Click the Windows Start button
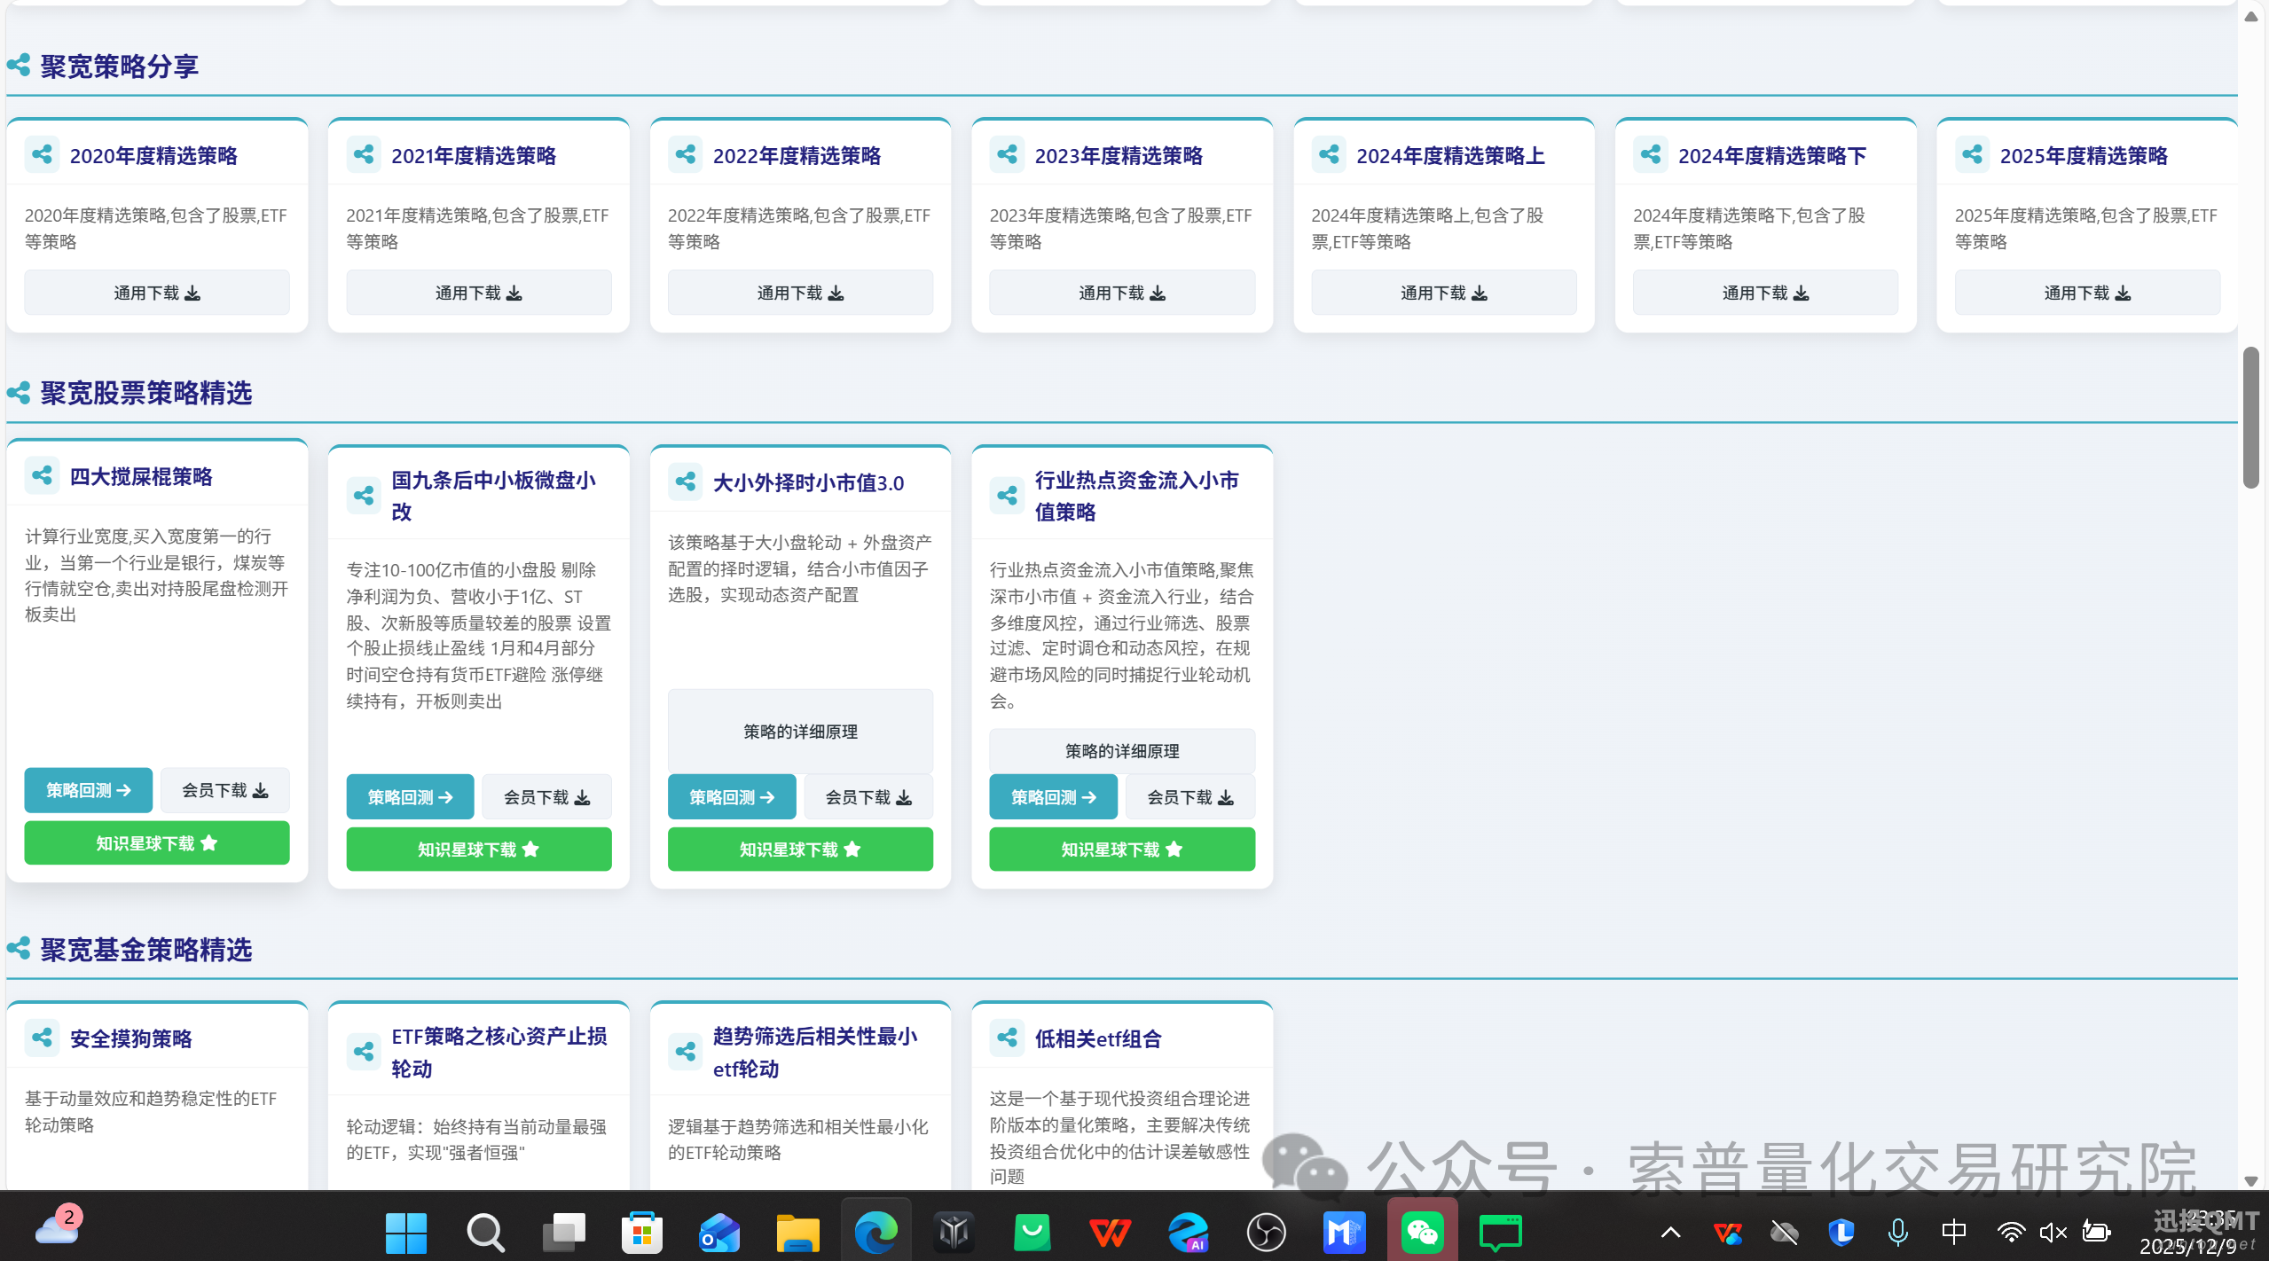Viewport: 2269px width, 1261px height. click(406, 1232)
